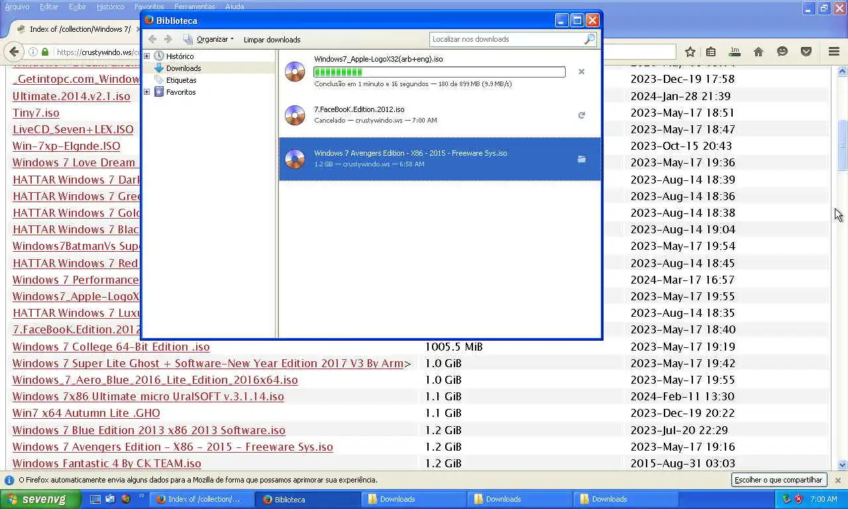
Task: Go to Firefox home page icon
Action: pyautogui.click(x=759, y=52)
